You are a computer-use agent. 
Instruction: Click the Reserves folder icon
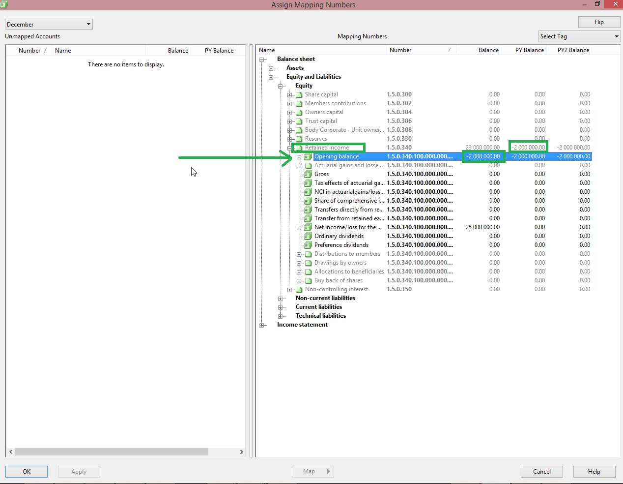click(x=299, y=139)
